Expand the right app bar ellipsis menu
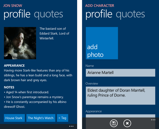This screenshot has width=159, height=129. pos(153,120)
